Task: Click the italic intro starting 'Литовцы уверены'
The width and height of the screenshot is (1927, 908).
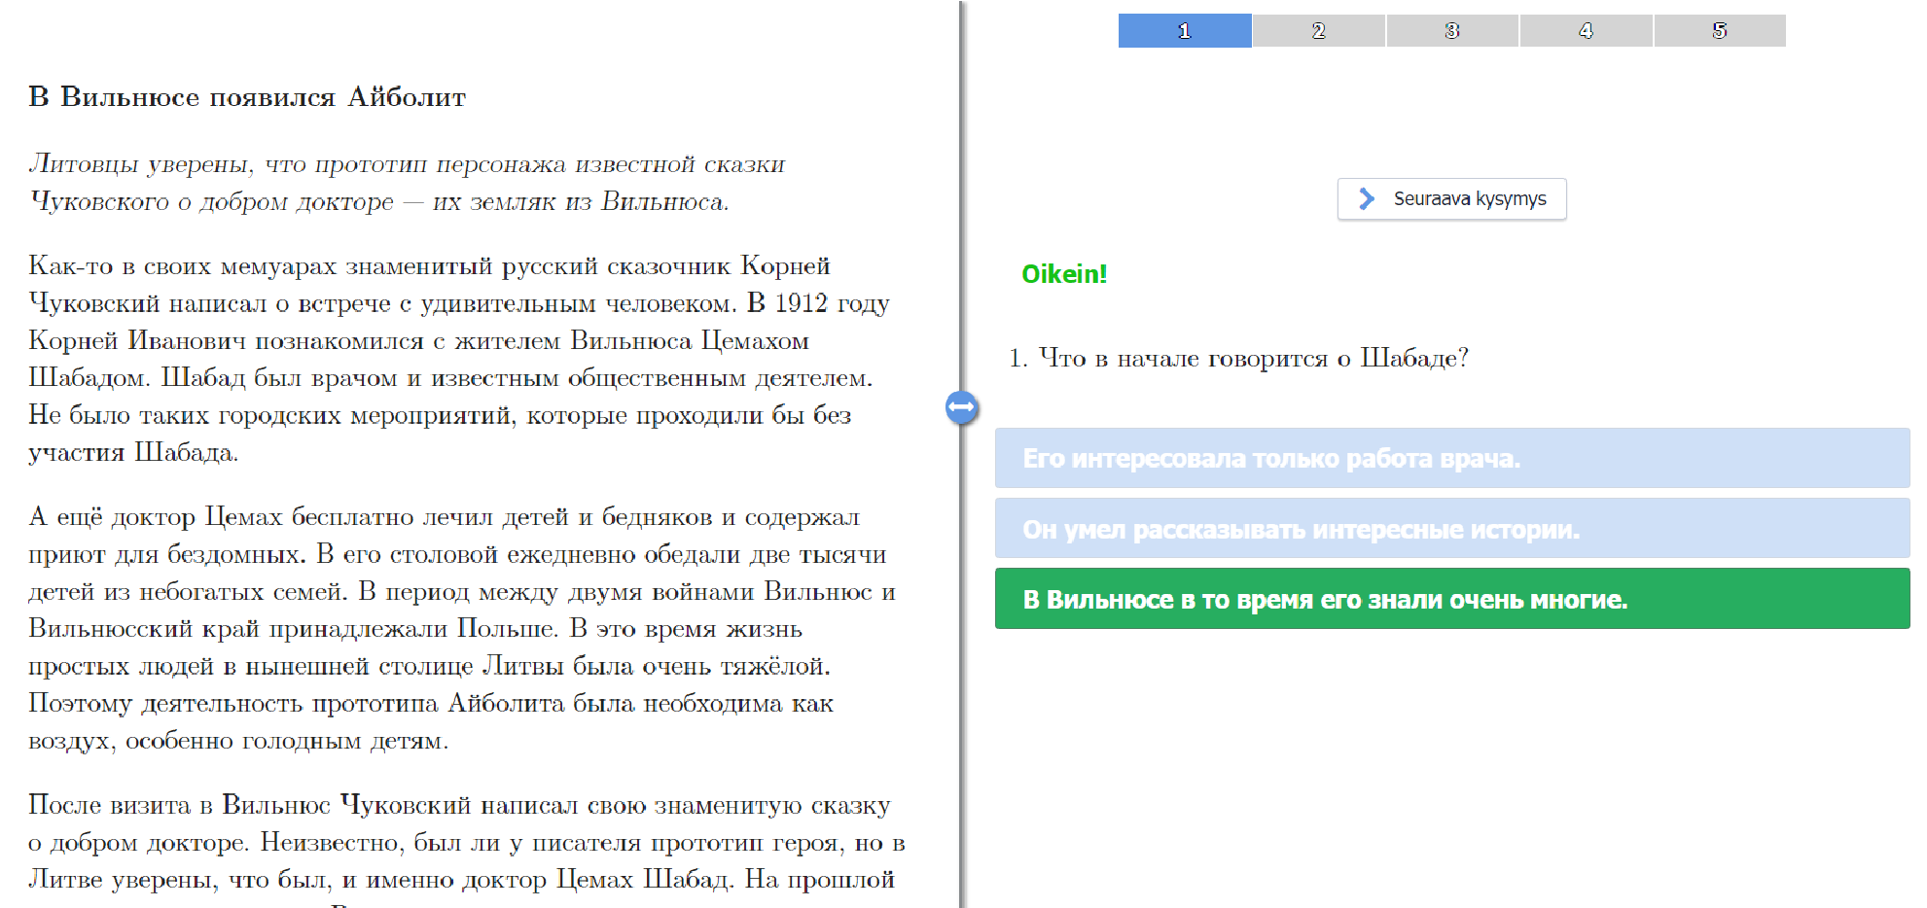Action: pyautogui.click(x=407, y=183)
